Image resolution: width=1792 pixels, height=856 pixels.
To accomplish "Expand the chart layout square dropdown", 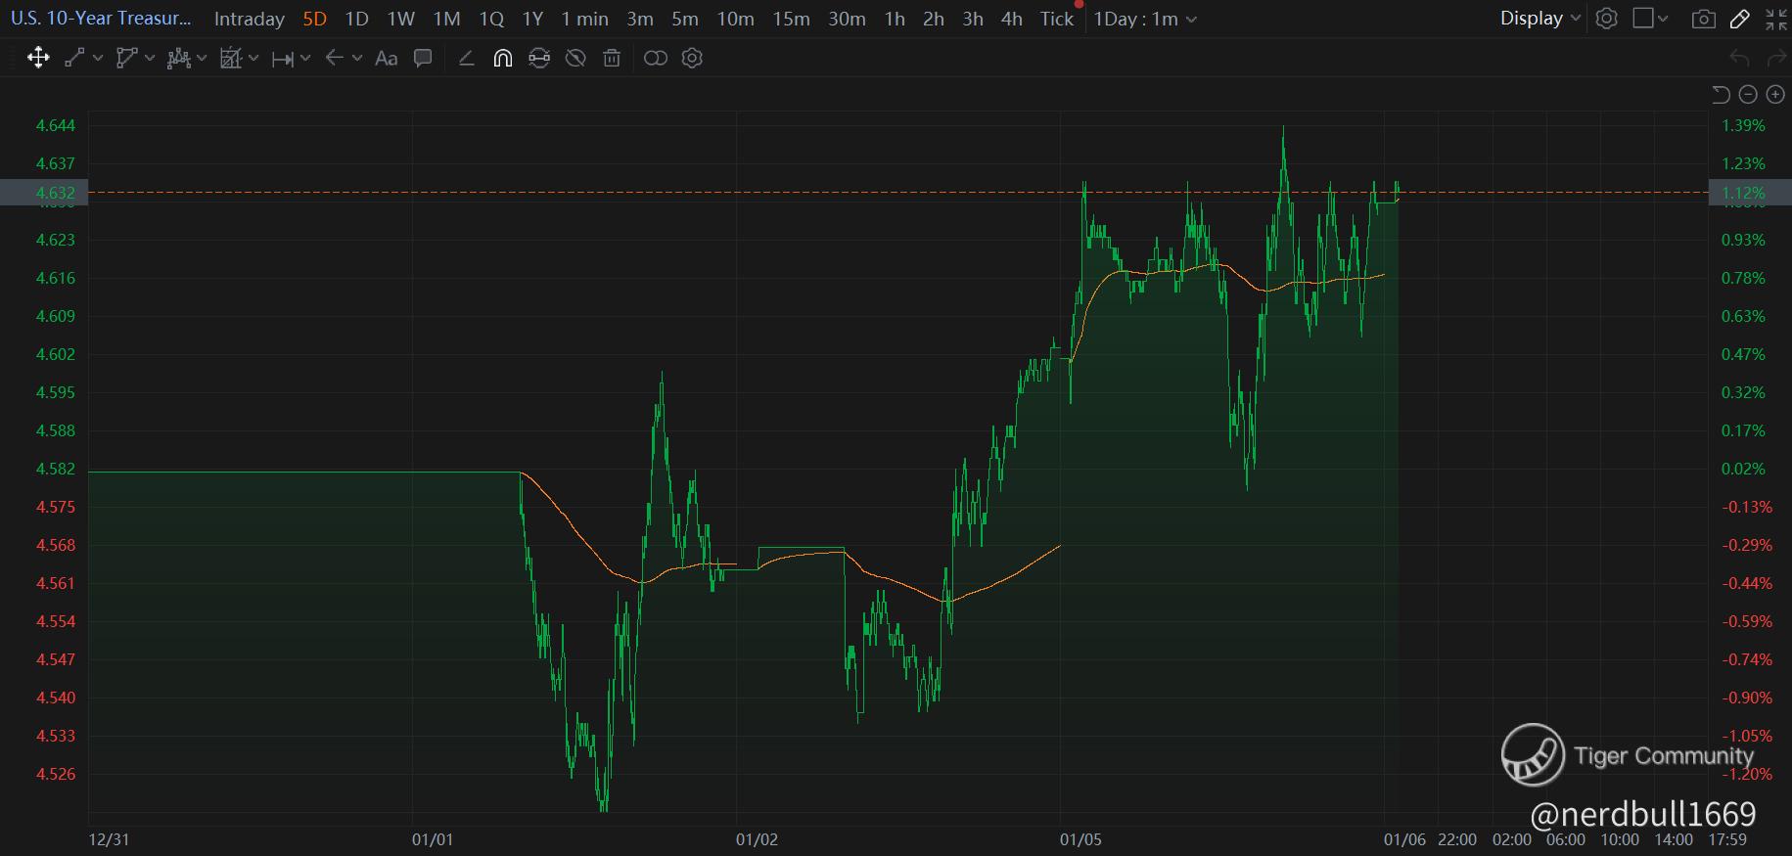I will pos(1650,19).
